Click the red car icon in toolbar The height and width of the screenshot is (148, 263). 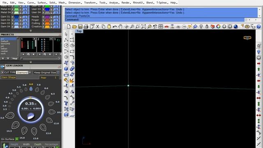(166, 27)
